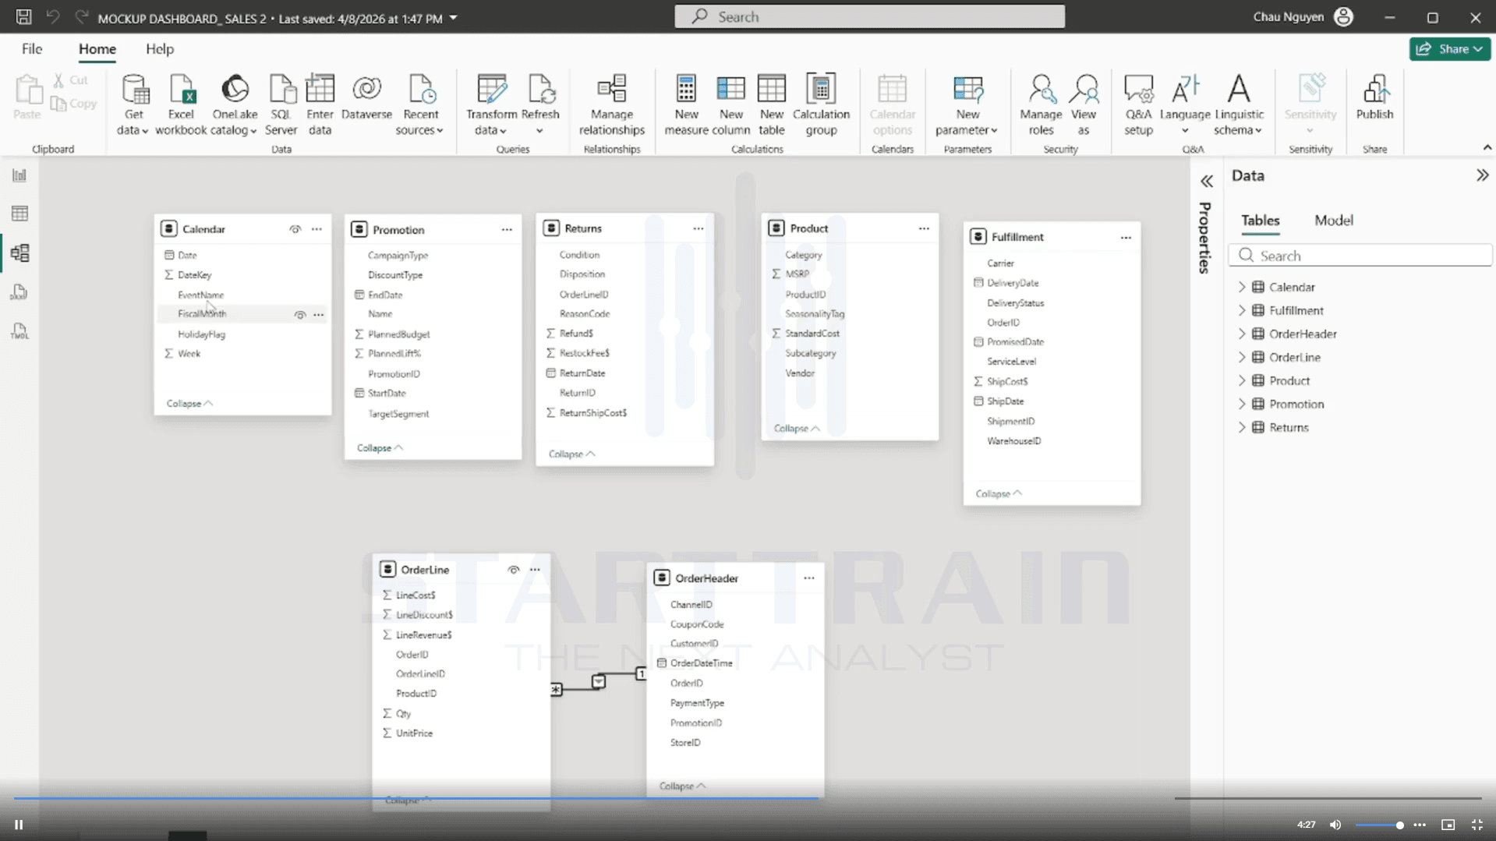Expand the Calendar table in Data pane
The height and width of the screenshot is (841, 1496).
tap(1242, 288)
